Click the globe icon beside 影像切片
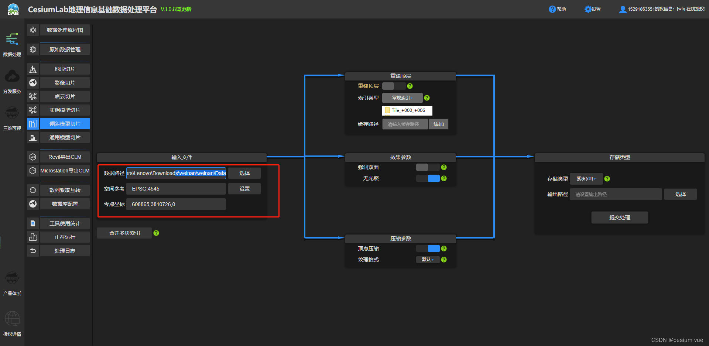Image resolution: width=709 pixels, height=346 pixels. pyautogui.click(x=33, y=83)
